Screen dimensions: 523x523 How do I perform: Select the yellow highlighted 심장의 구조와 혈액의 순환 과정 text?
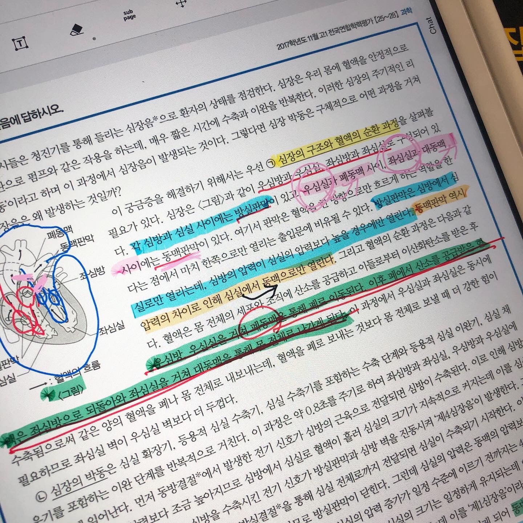coord(338,142)
